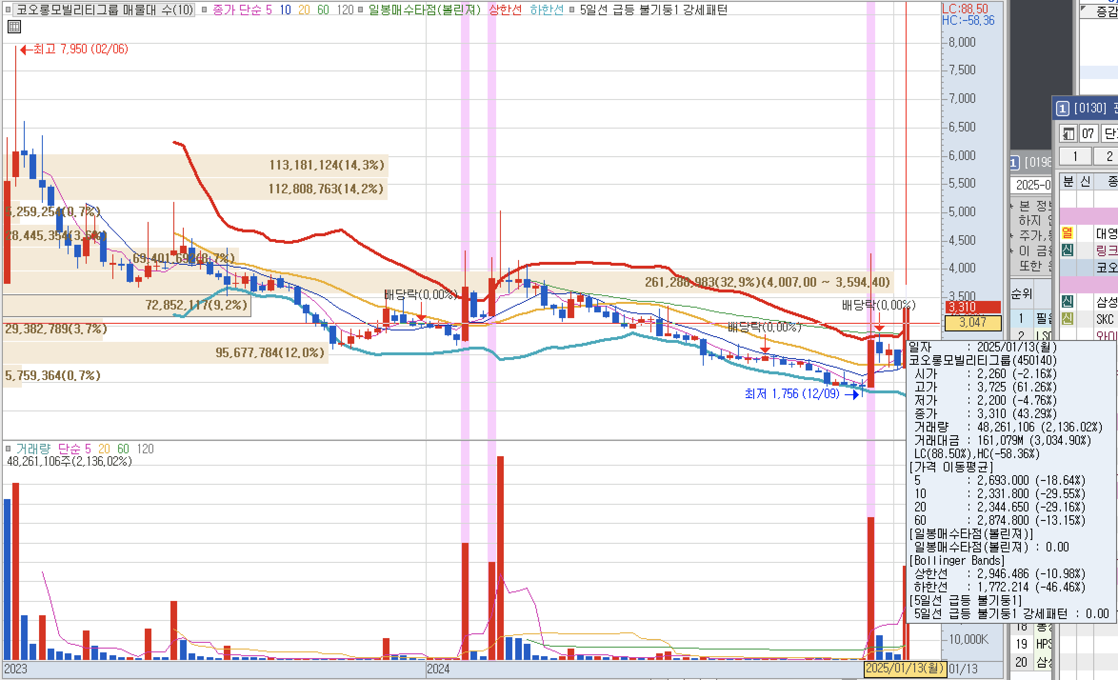Click the 하한선 lower band legend label
This screenshot has height=680, width=1118.
(x=546, y=10)
